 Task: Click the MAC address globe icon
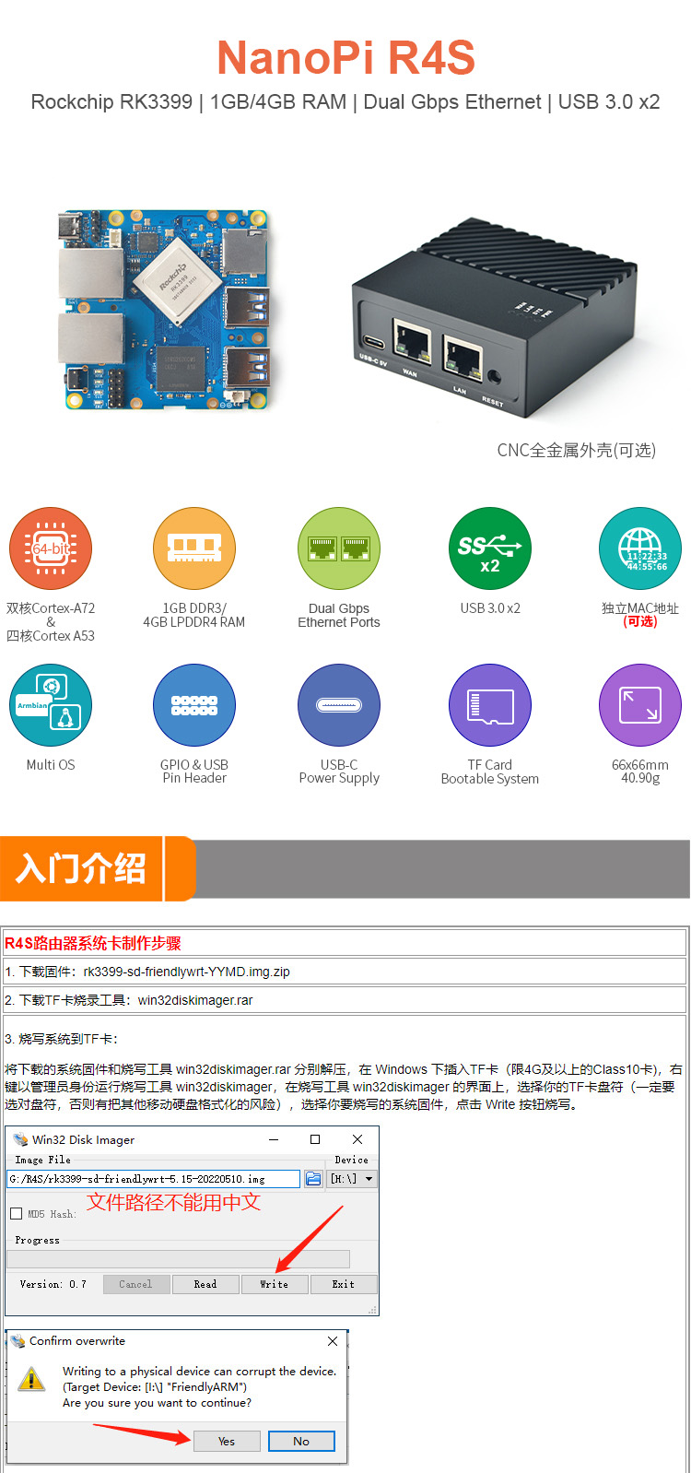[x=640, y=548]
